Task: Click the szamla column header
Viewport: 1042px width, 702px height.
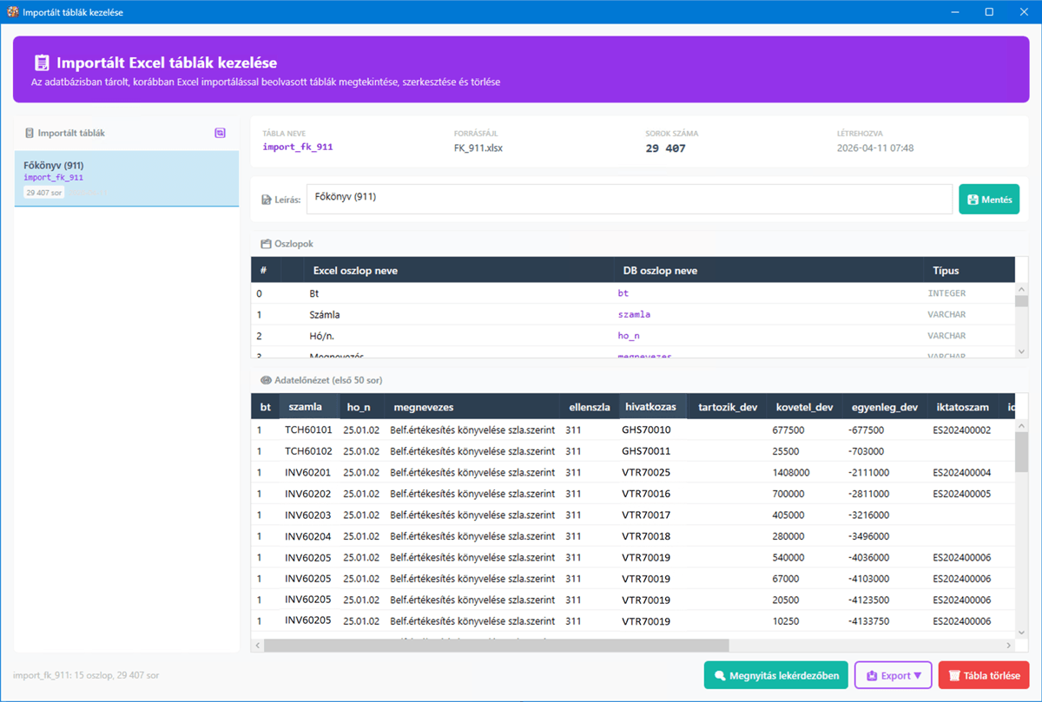Action: point(306,407)
